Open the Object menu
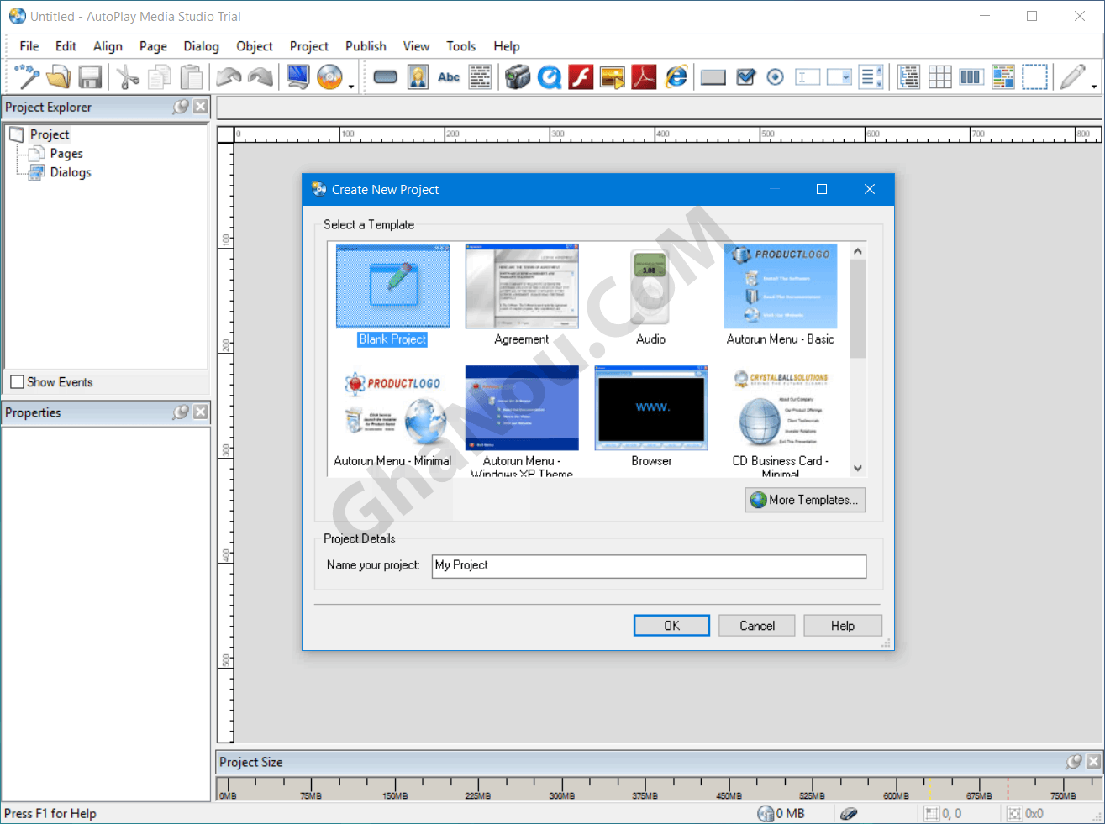This screenshot has height=824, width=1105. 255,46
